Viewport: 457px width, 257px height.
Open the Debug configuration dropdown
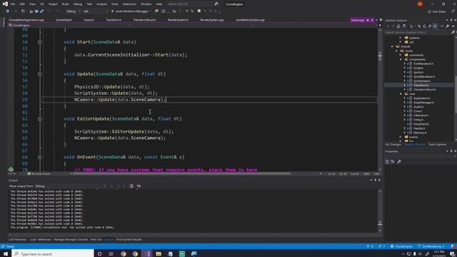click(x=73, y=11)
